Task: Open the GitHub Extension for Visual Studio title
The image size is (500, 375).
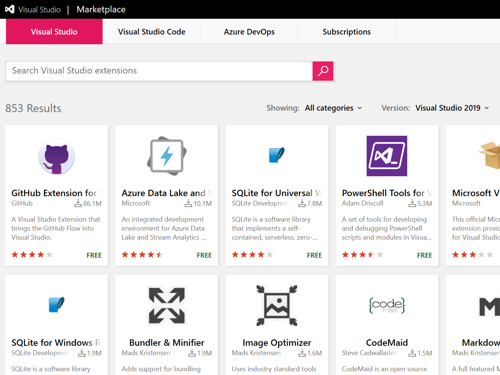Action: [56, 193]
